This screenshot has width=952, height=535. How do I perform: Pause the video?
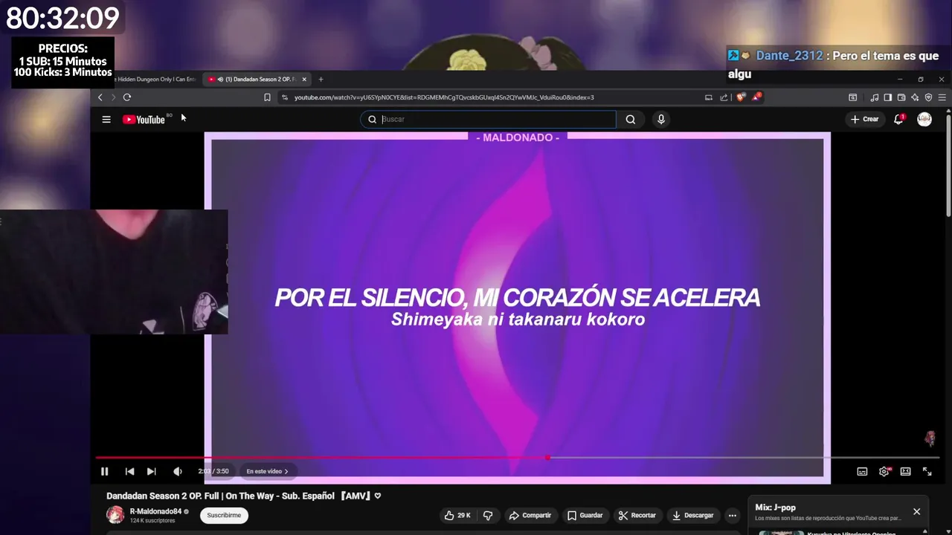(105, 471)
